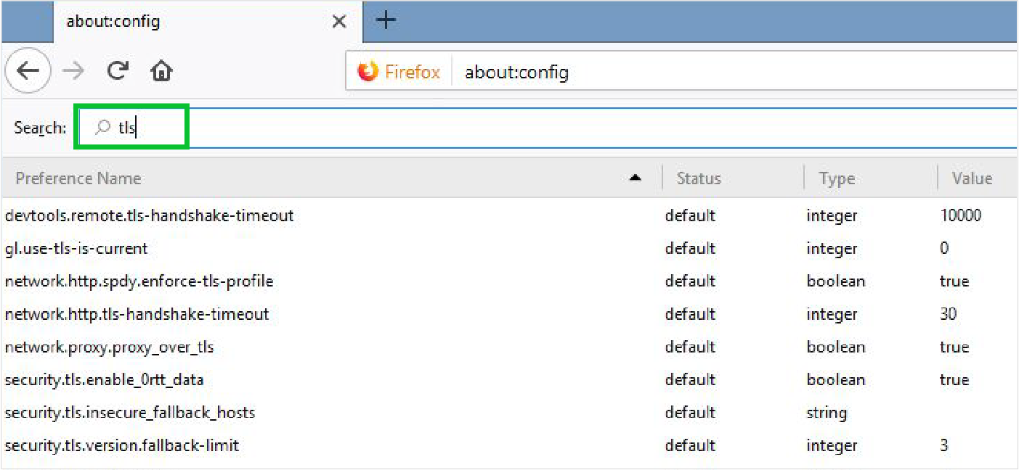Click the Forward navigation arrow
Viewport: 1019px width, 470px height.
[x=73, y=71]
